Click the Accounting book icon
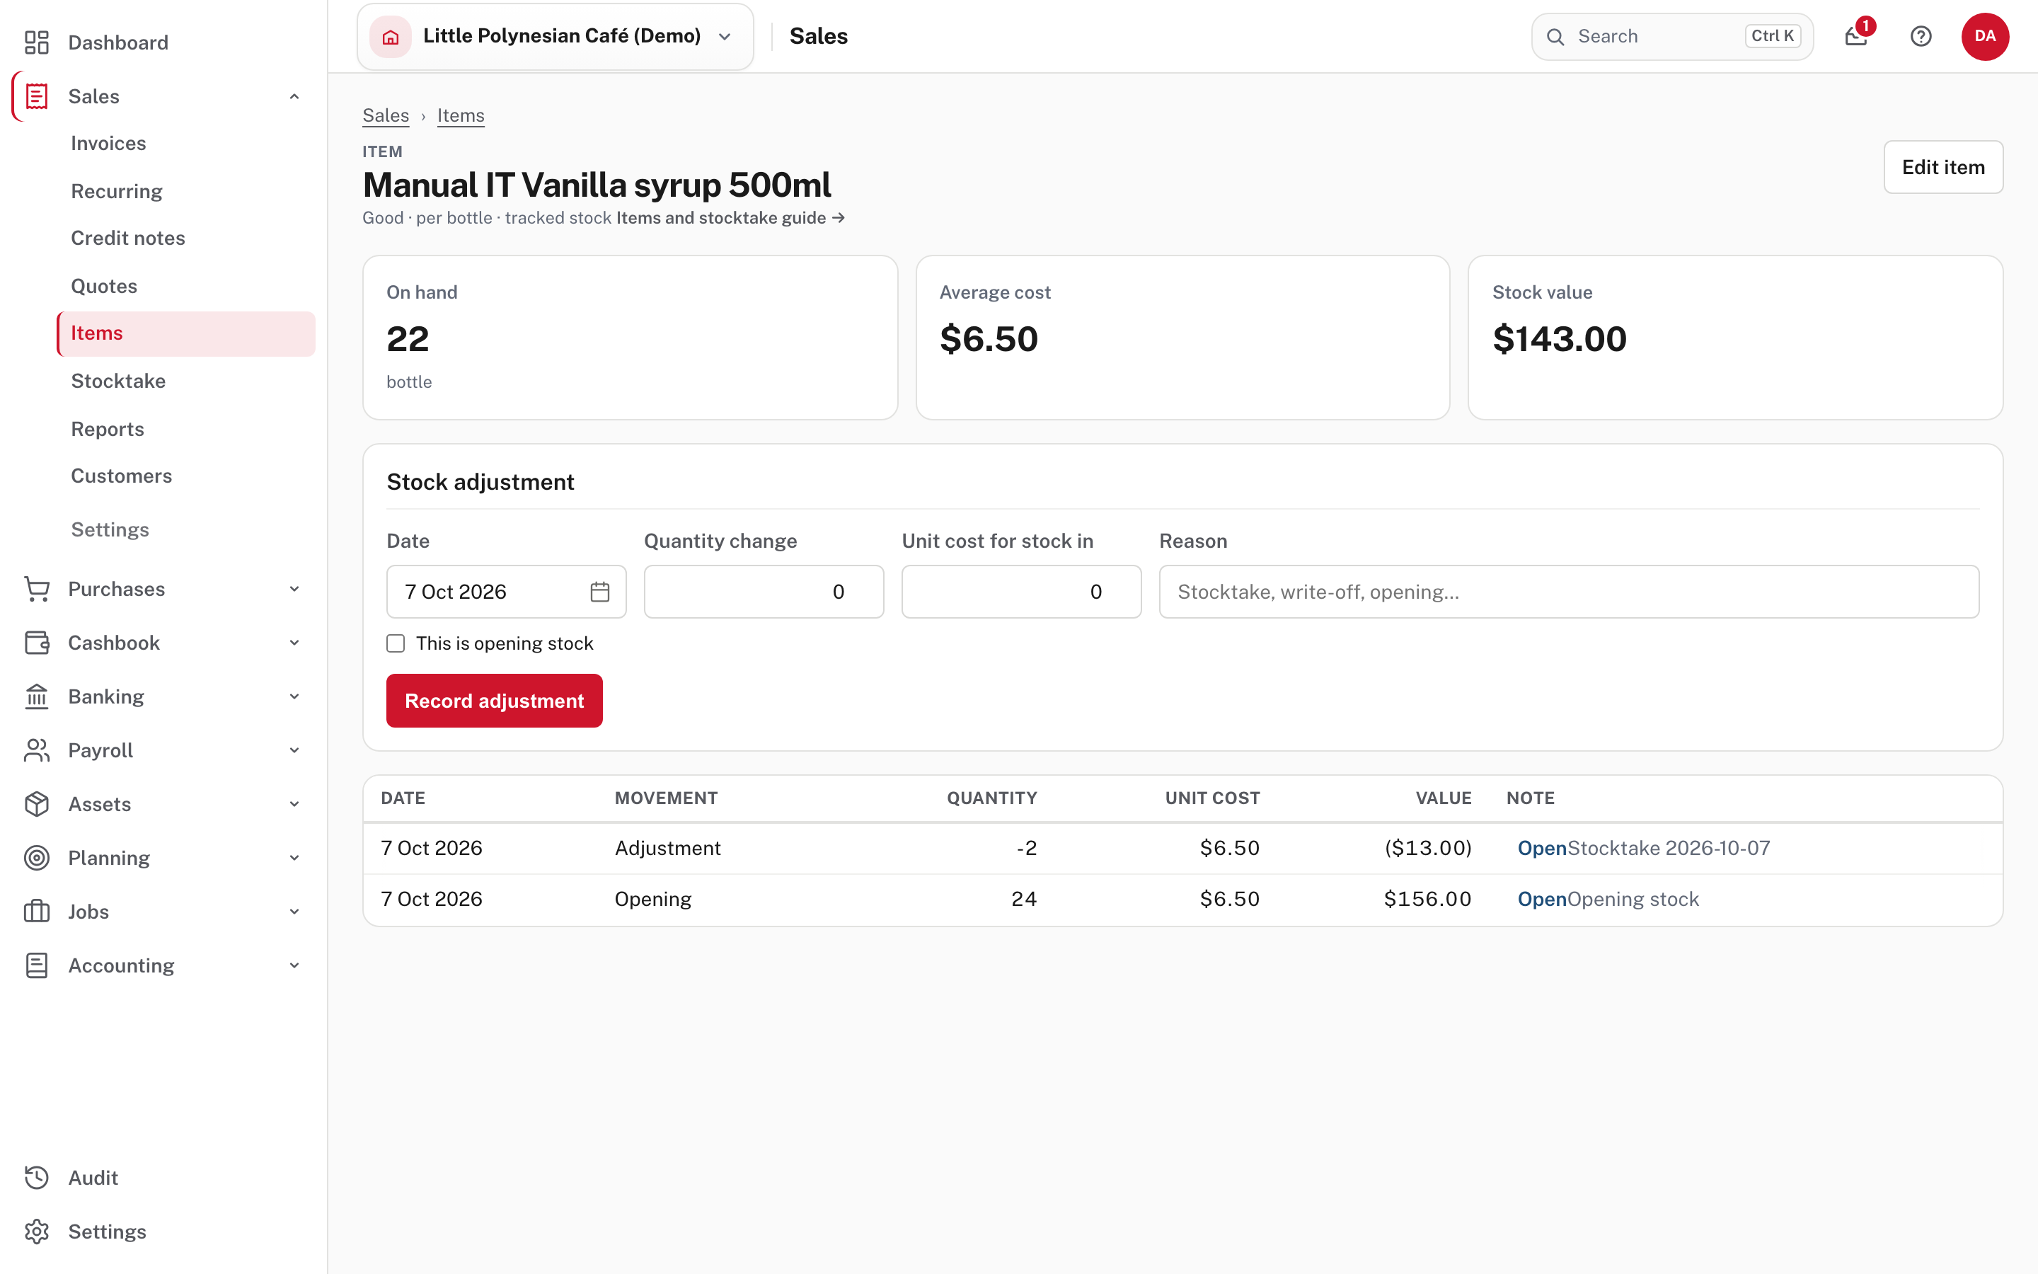This screenshot has height=1274, width=2038. (36, 965)
